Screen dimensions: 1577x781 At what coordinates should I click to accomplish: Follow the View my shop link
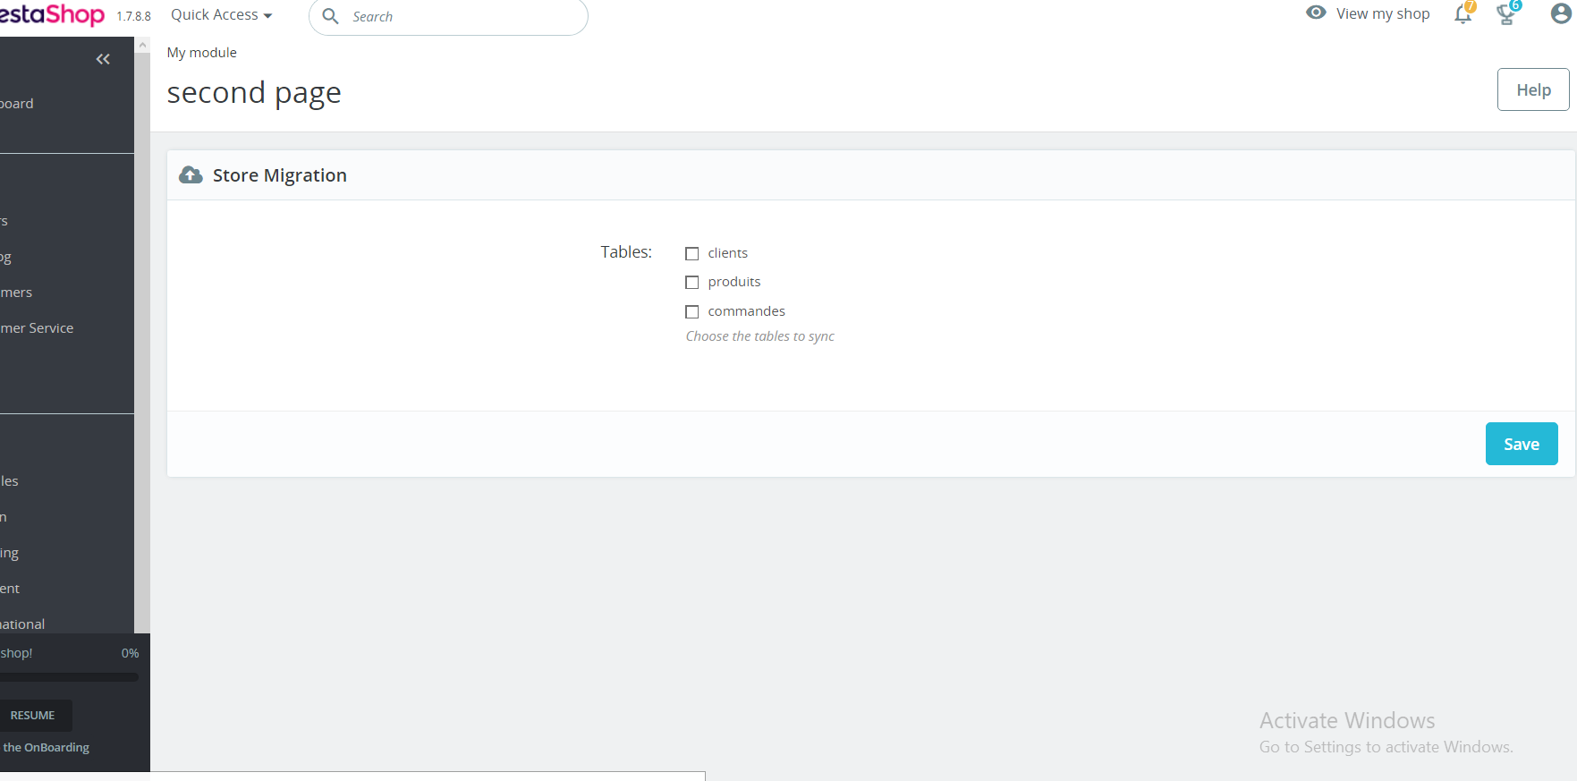point(1383,13)
